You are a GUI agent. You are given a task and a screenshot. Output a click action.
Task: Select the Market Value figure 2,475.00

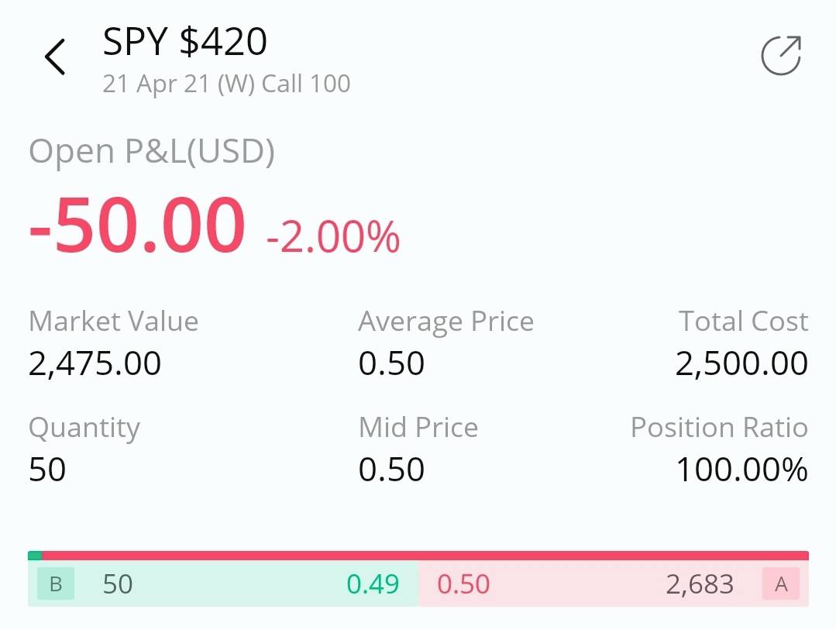point(95,363)
